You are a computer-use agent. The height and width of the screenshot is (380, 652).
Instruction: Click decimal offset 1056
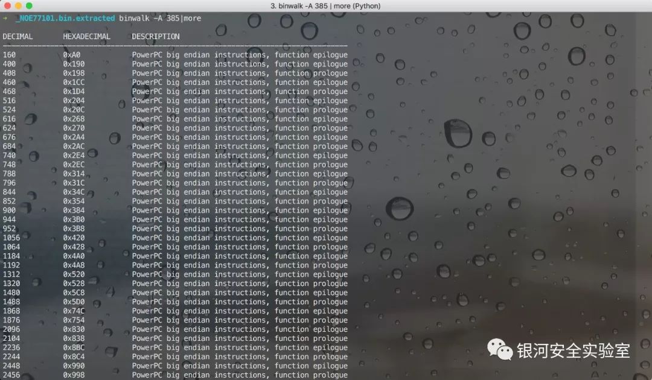(x=11, y=238)
